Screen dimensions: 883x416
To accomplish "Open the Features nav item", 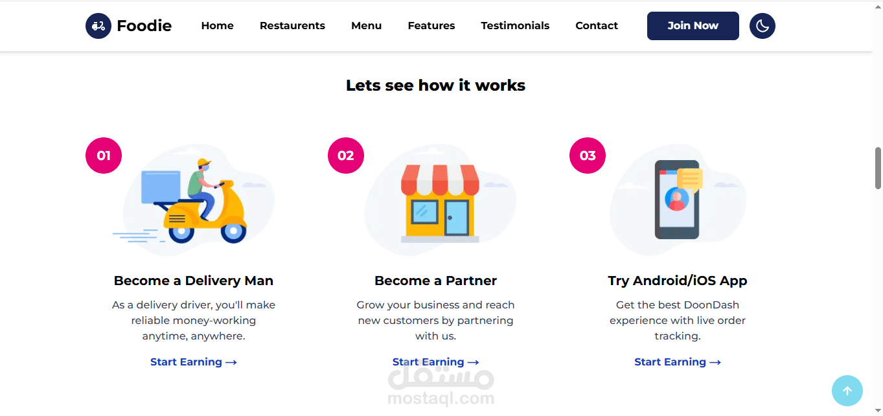I will point(431,26).
